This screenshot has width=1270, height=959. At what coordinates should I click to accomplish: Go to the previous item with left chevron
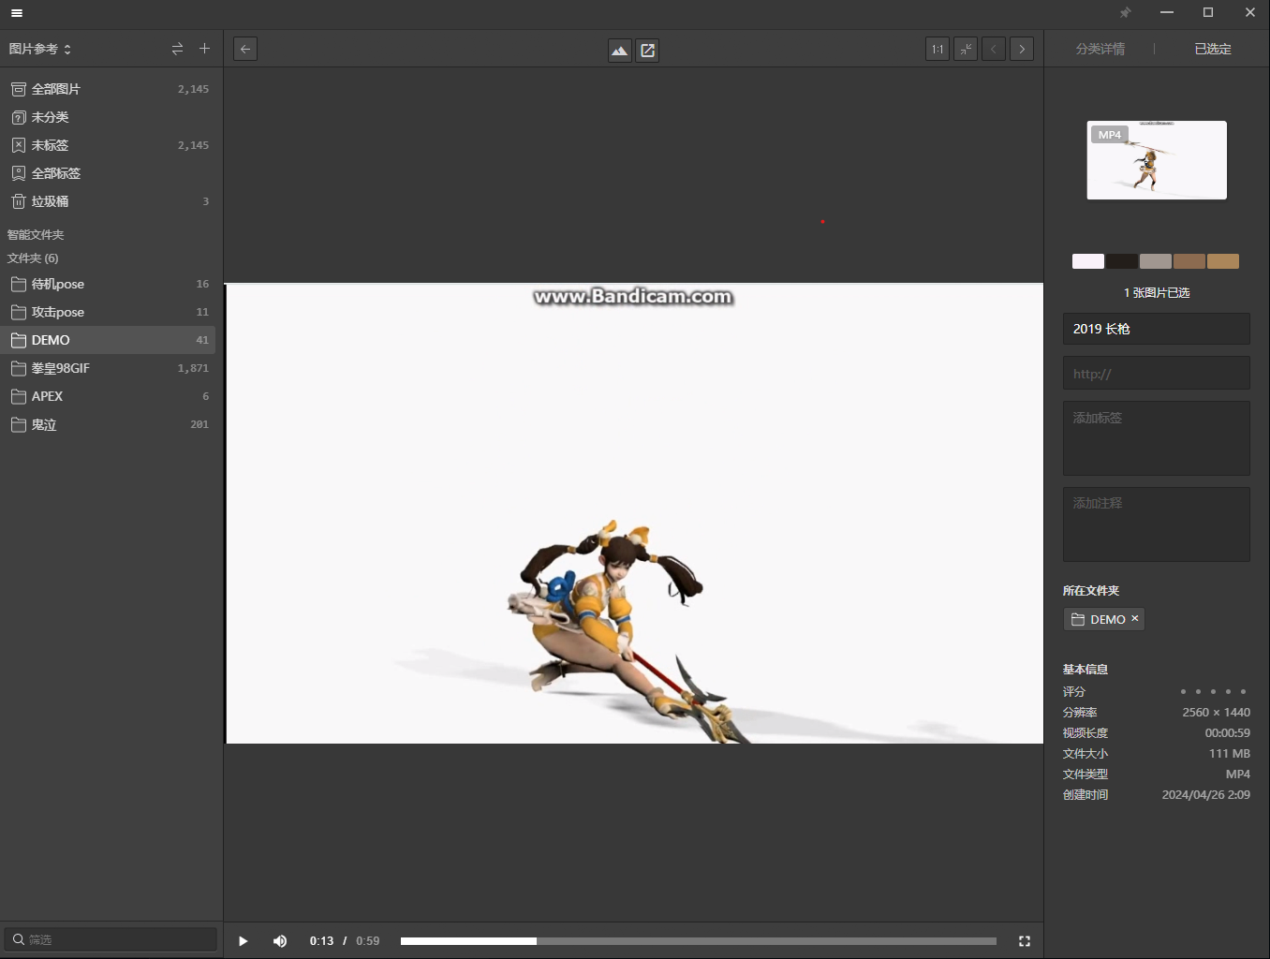point(994,50)
